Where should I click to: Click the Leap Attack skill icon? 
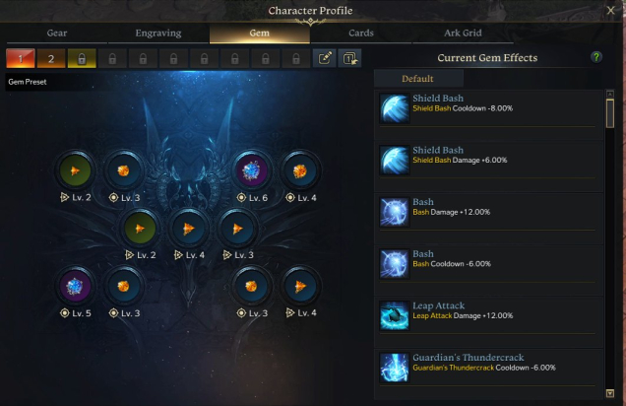pyautogui.click(x=395, y=315)
